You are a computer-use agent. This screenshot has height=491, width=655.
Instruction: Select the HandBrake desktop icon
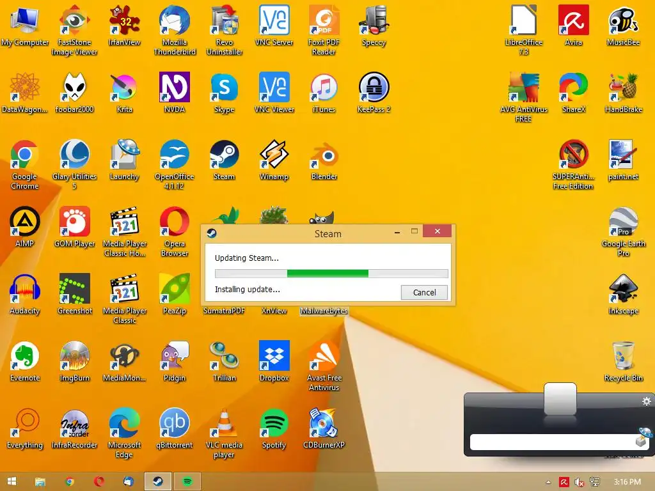[x=623, y=93]
